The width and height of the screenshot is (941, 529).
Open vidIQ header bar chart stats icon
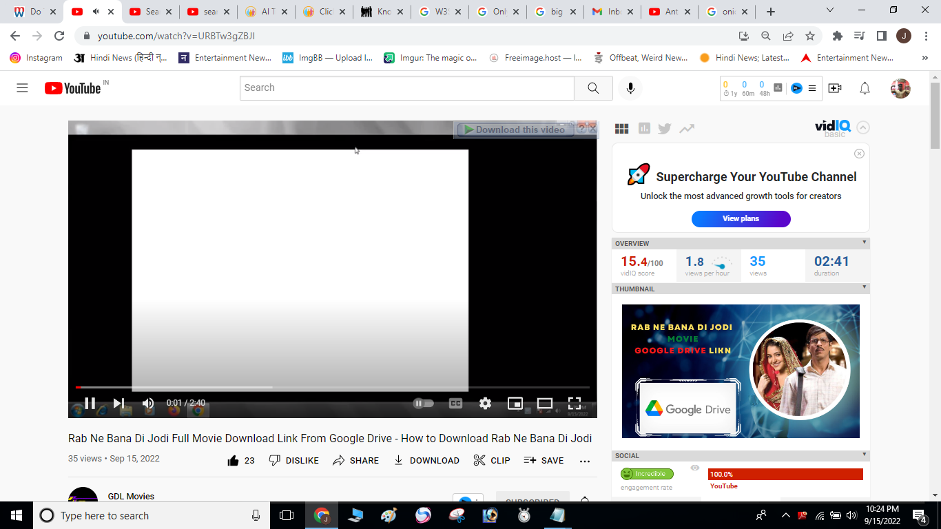click(778, 88)
